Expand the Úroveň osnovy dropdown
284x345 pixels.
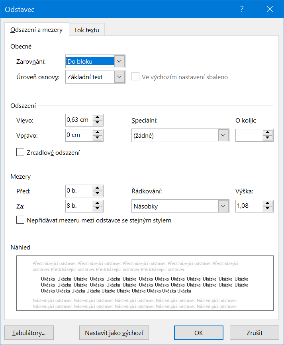click(119, 77)
